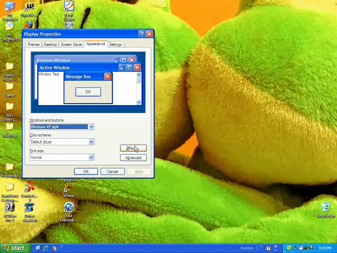Open the Advanced appearance button
The image size is (337, 253).
coord(133,158)
